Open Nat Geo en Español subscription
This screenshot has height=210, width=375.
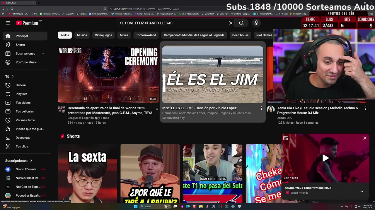pos(25,187)
